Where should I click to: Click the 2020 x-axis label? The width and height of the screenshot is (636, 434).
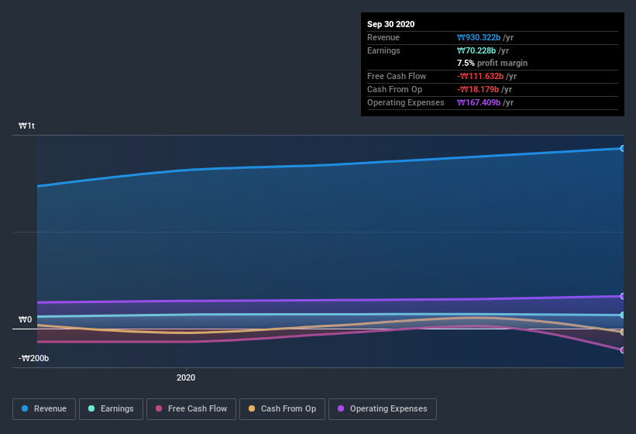[x=186, y=377]
